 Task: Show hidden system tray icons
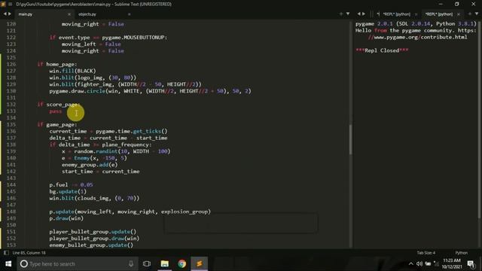[x=411, y=263]
